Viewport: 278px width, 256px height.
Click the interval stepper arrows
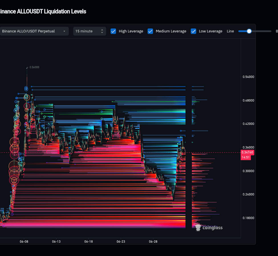pos(102,31)
